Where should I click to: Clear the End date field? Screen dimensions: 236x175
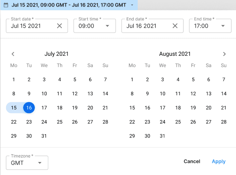click(175, 26)
